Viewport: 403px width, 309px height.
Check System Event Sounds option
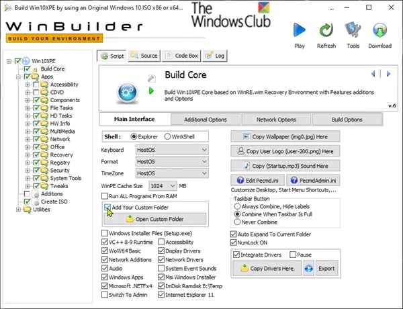(x=161, y=268)
